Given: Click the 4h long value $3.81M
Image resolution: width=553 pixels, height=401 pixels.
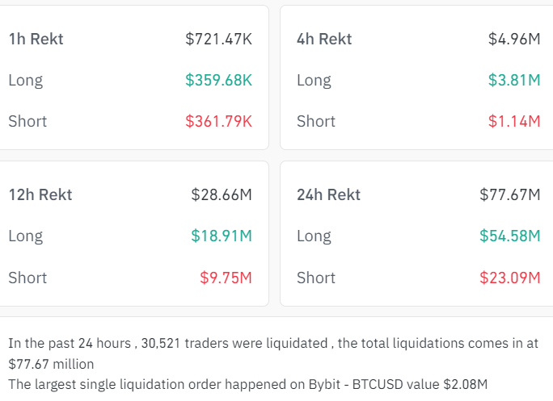Looking at the screenshot, I should pyautogui.click(x=514, y=80).
